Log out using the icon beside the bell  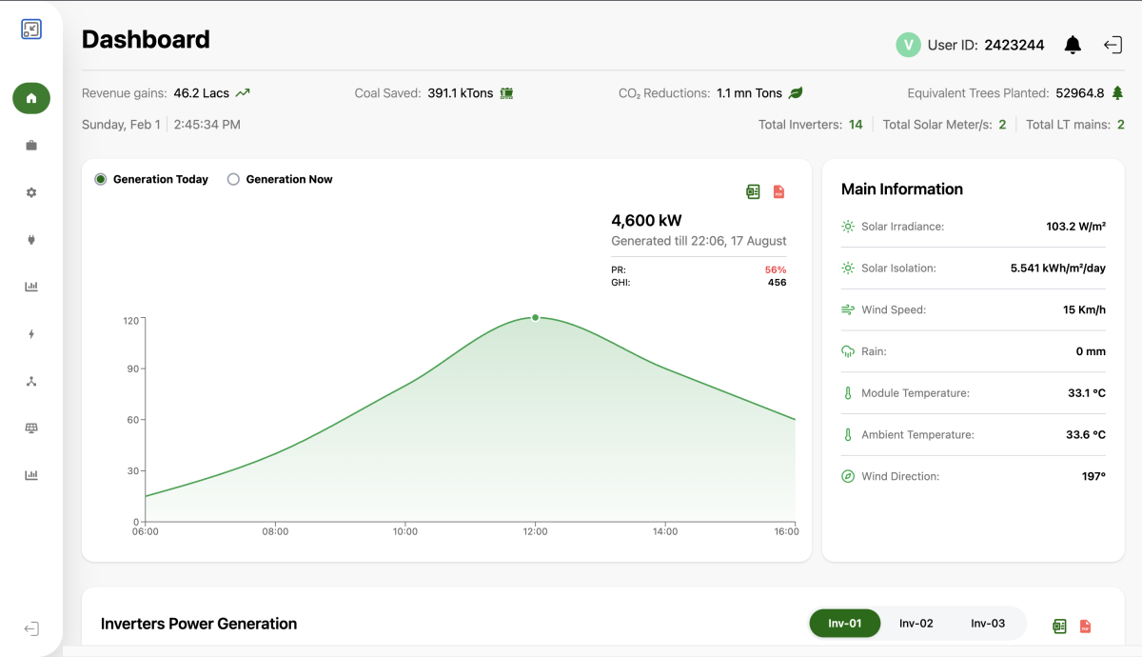[x=1112, y=45]
